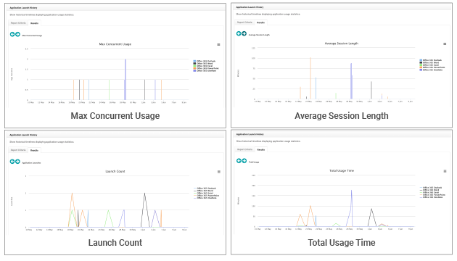Open chart menu for Max Concurrent Usage chart
The width and height of the screenshot is (457, 261).
tap(218, 44)
